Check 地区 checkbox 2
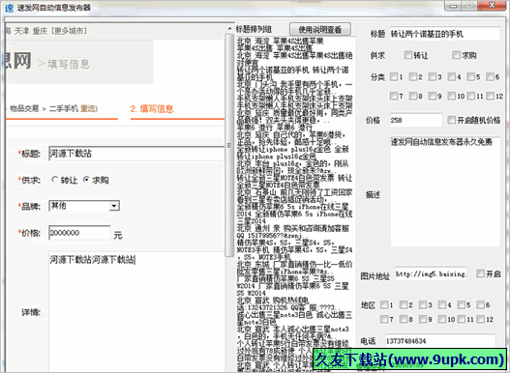Screen dimensions: 510x373 tap(404, 304)
